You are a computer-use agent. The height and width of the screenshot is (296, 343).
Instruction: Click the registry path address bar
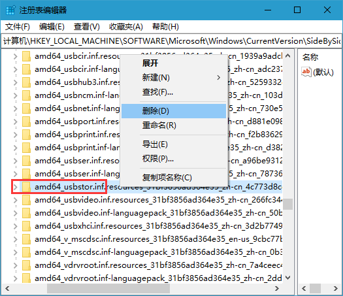(171, 41)
